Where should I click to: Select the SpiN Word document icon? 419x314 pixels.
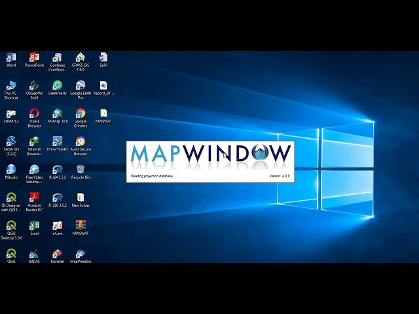(x=103, y=60)
